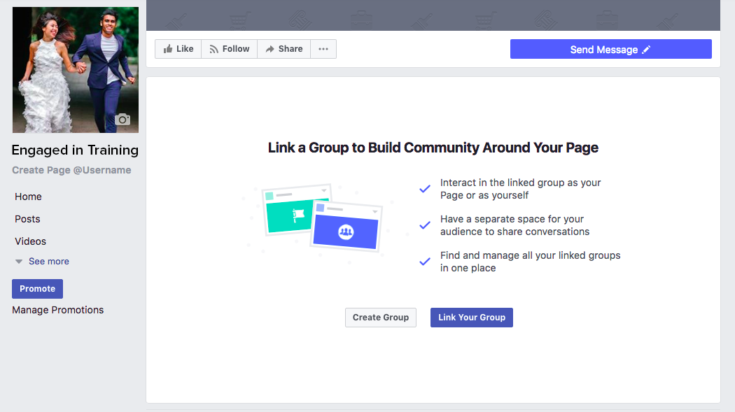Click the blue group people icon illustration
Image resolution: width=735 pixels, height=412 pixels.
tap(346, 232)
